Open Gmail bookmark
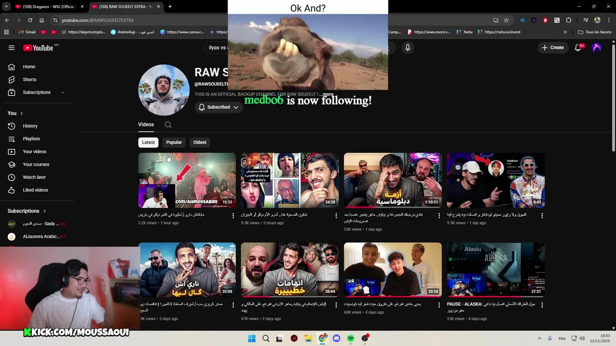The image size is (616, 346). [x=27, y=32]
